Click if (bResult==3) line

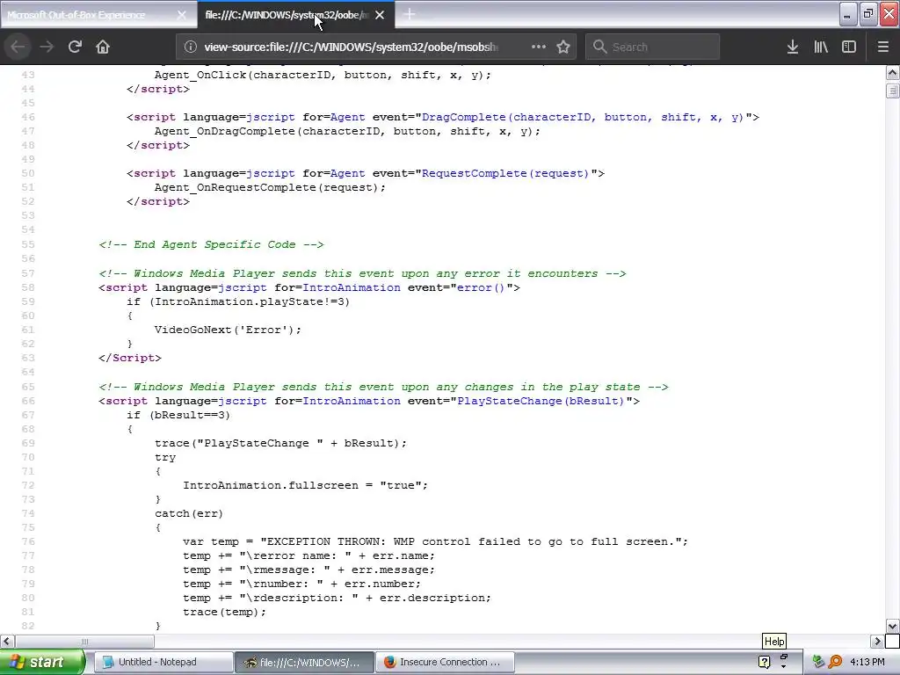pyautogui.click(x=178, y=415)
